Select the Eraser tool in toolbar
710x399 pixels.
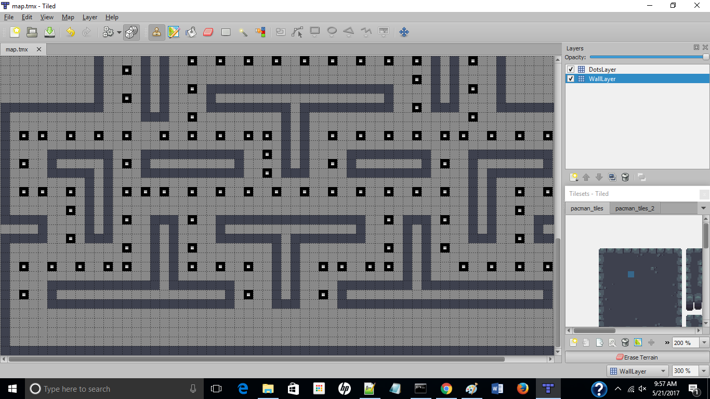click(208, 32)
